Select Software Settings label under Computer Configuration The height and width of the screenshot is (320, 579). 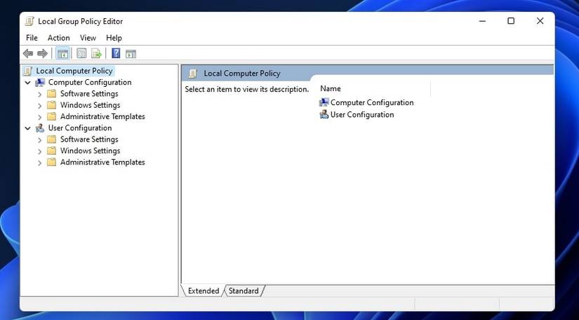[x=89, y=94]
